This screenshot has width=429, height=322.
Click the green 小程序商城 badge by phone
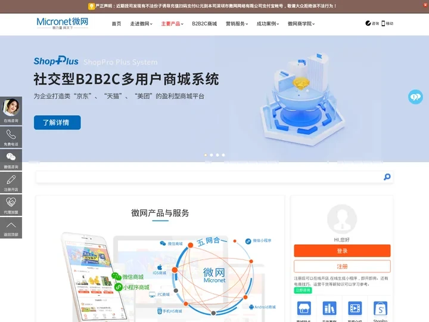click(x=132, y=287)
